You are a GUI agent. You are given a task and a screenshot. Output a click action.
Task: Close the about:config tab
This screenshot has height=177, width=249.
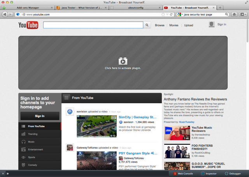(x=160, y=8)
